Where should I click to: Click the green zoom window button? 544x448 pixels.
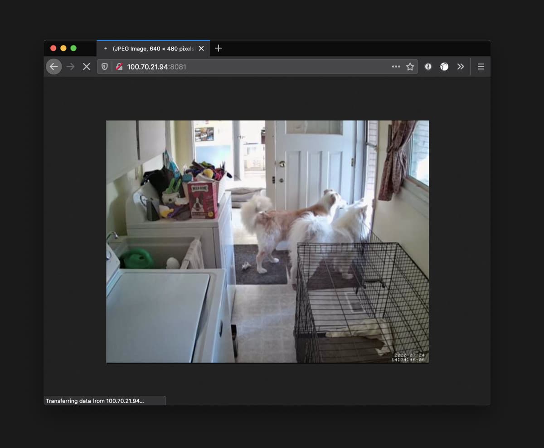[x=74, y=48]
